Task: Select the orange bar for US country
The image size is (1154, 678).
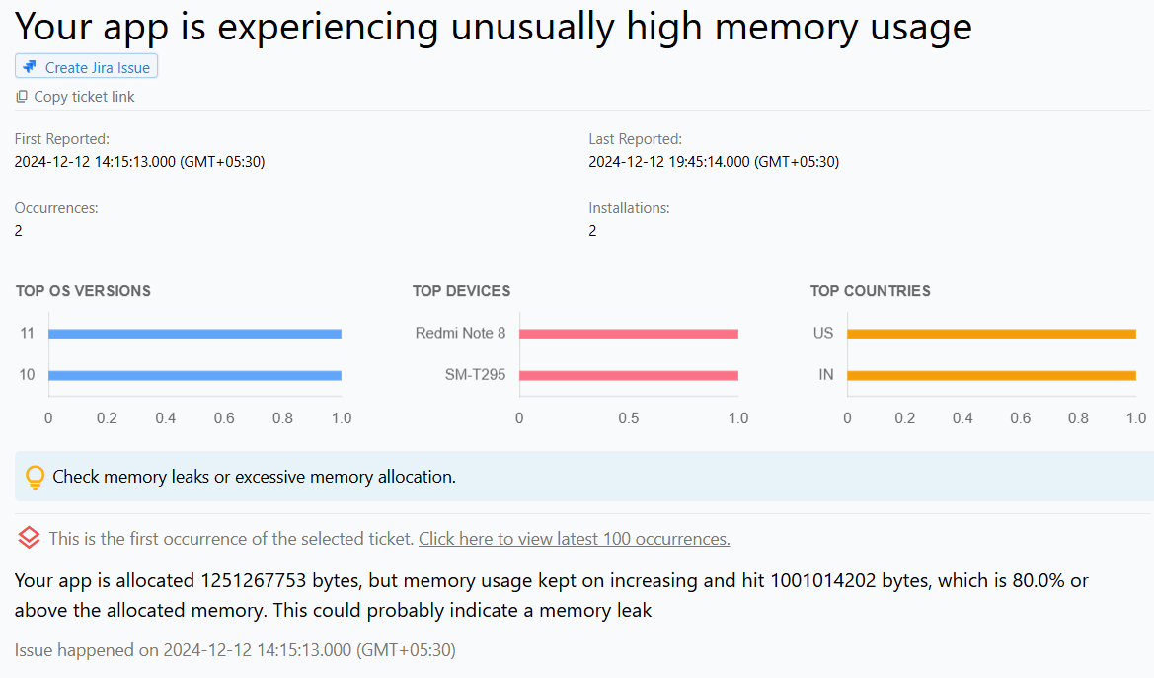Action: coord(992,333)
